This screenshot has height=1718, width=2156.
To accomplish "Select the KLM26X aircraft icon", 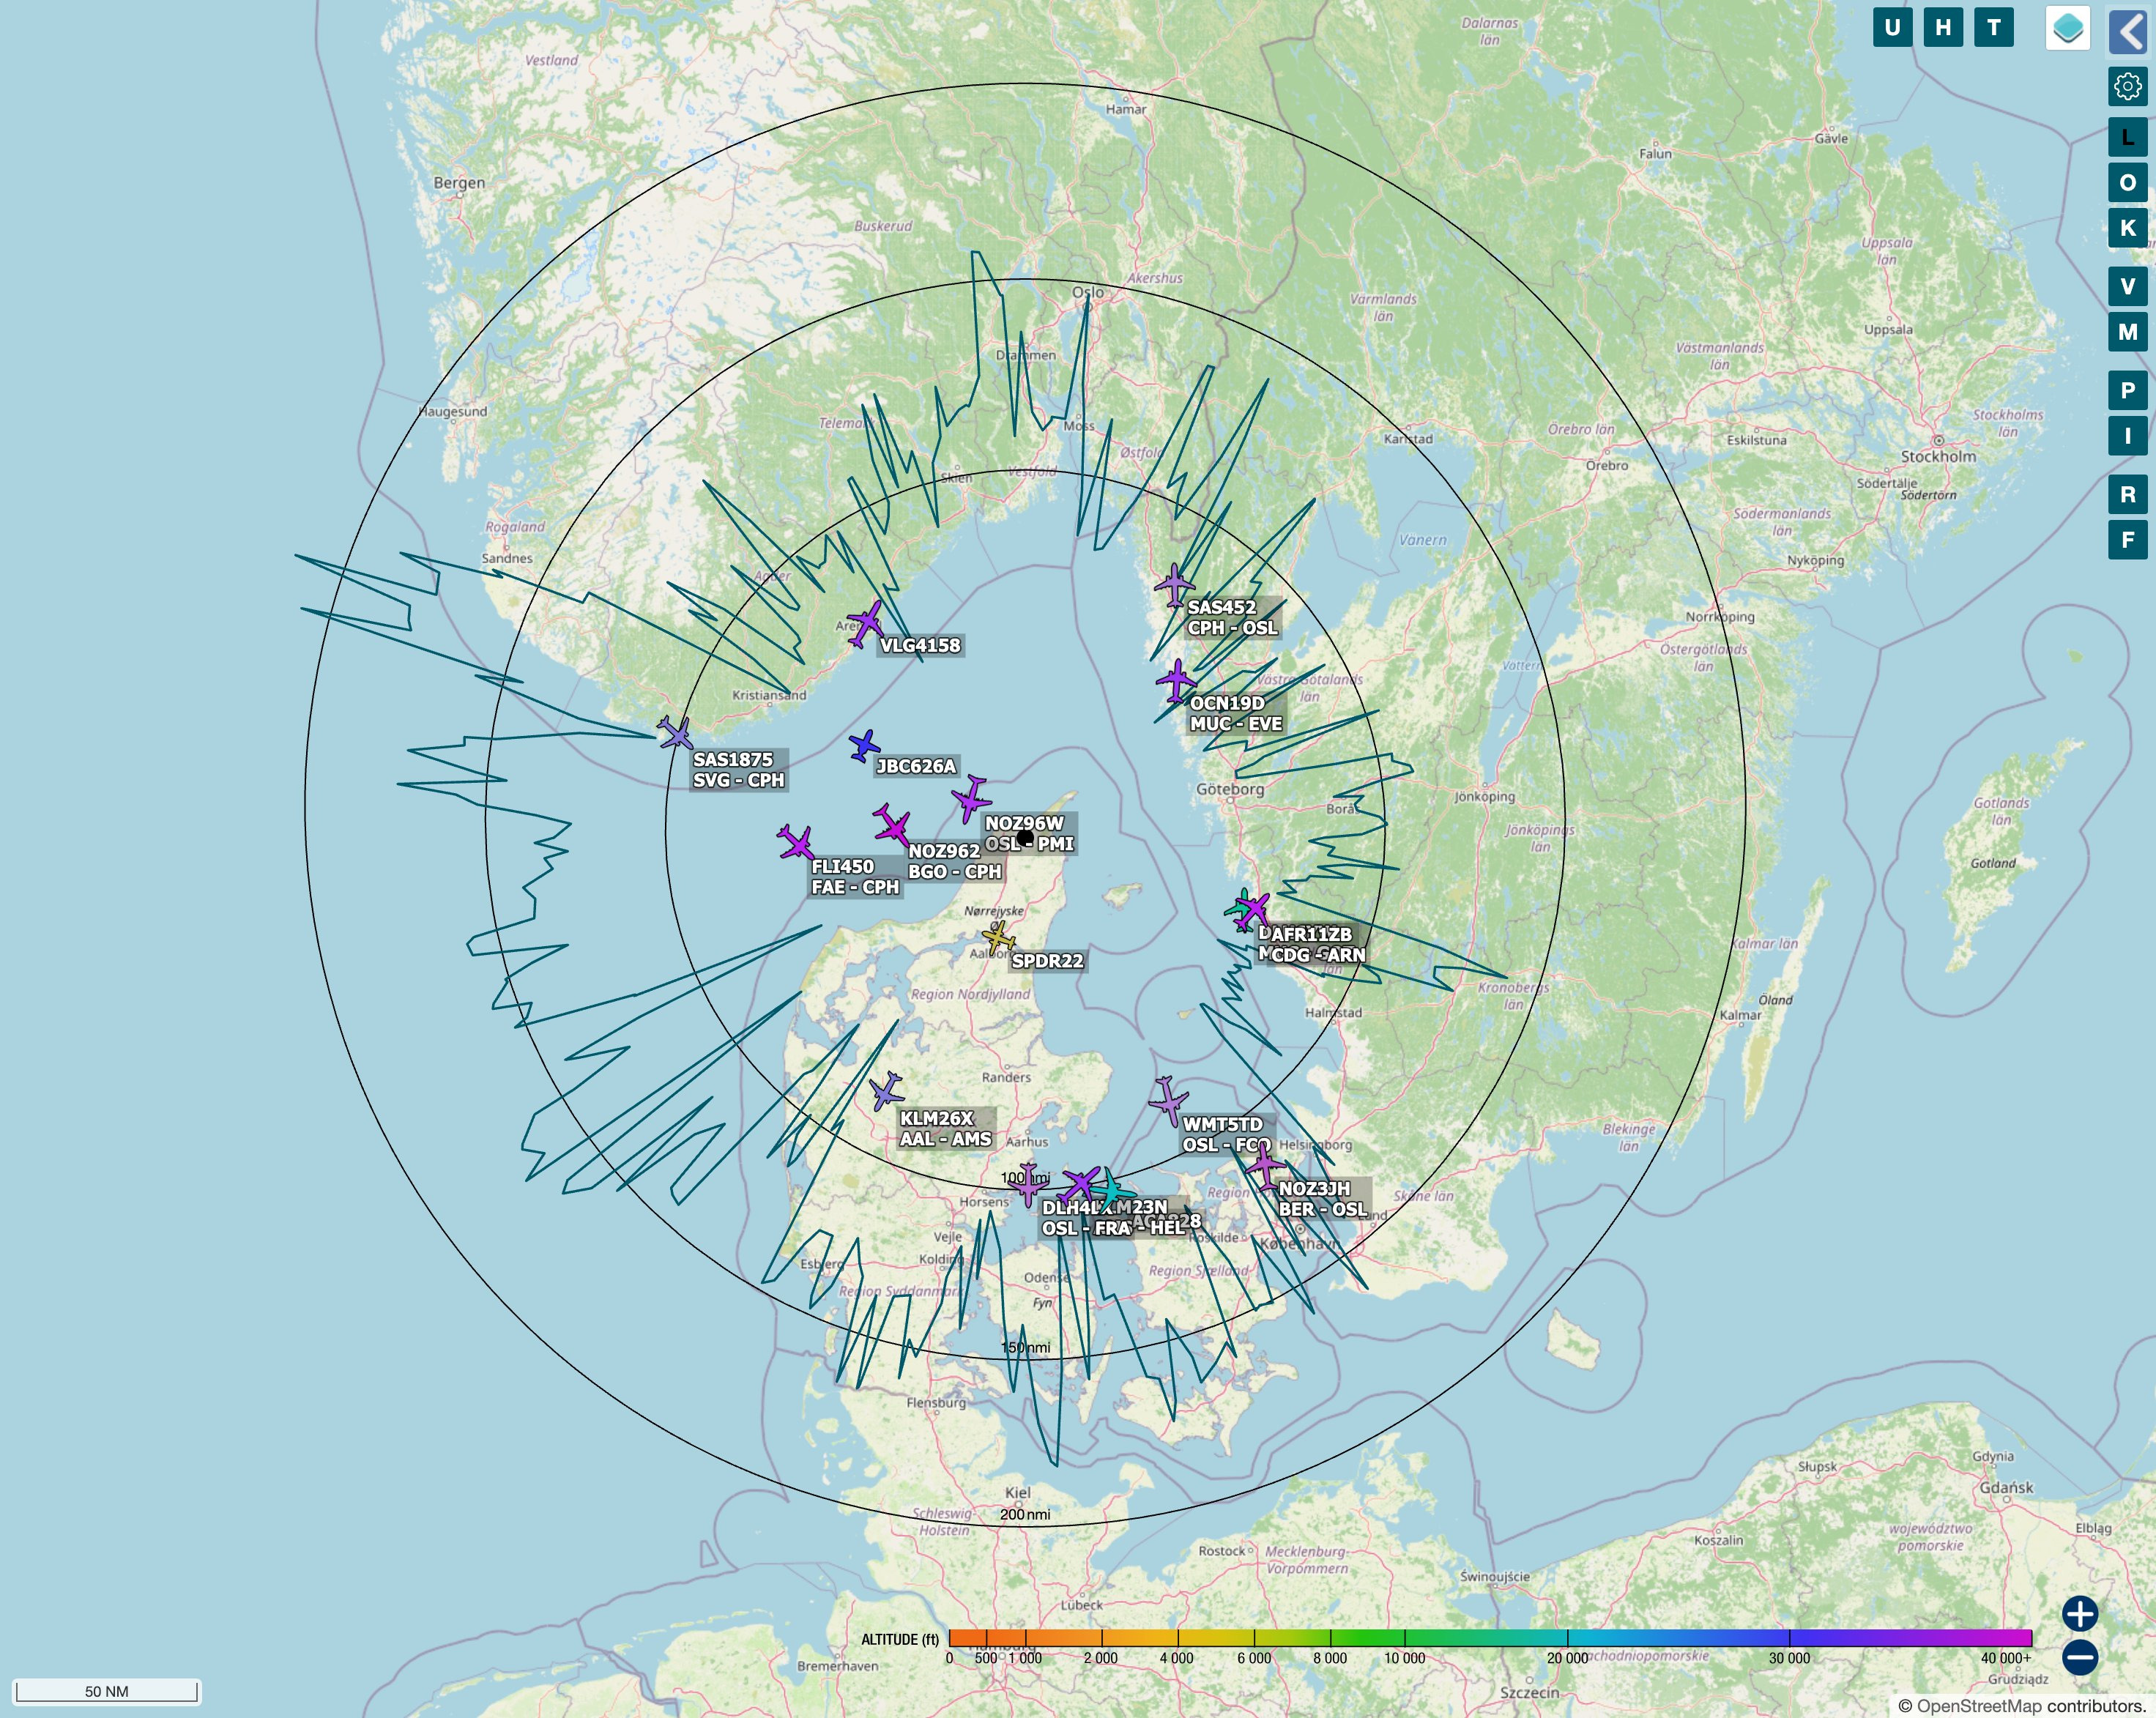I will 886,1091.
